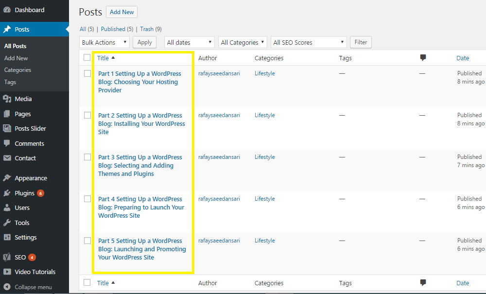Click the Media icon in sidebar
Viewport: 486px width, 294px height.
[x=7, y=99]
